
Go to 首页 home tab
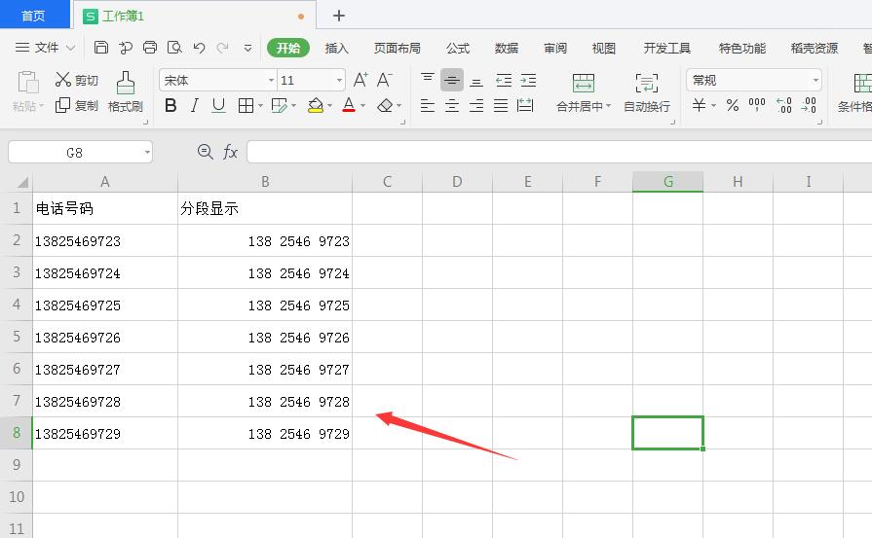(x=33, y=16)
